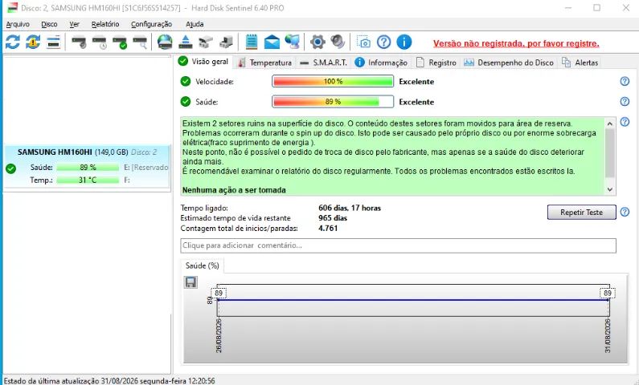The height and width of the screenshot is (385, 639).
Task: Click the gray computer device toolbar icon
Action: click(226, 42)
